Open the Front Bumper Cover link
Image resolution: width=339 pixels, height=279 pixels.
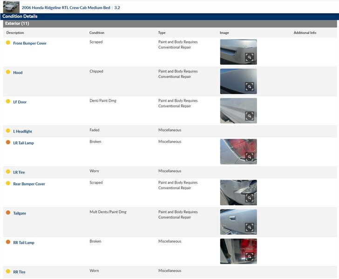[30, 43]
